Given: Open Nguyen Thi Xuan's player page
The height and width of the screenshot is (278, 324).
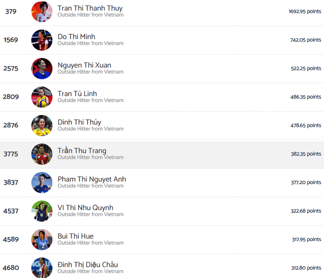Looking at the screenshot, I should click(84, 65).
